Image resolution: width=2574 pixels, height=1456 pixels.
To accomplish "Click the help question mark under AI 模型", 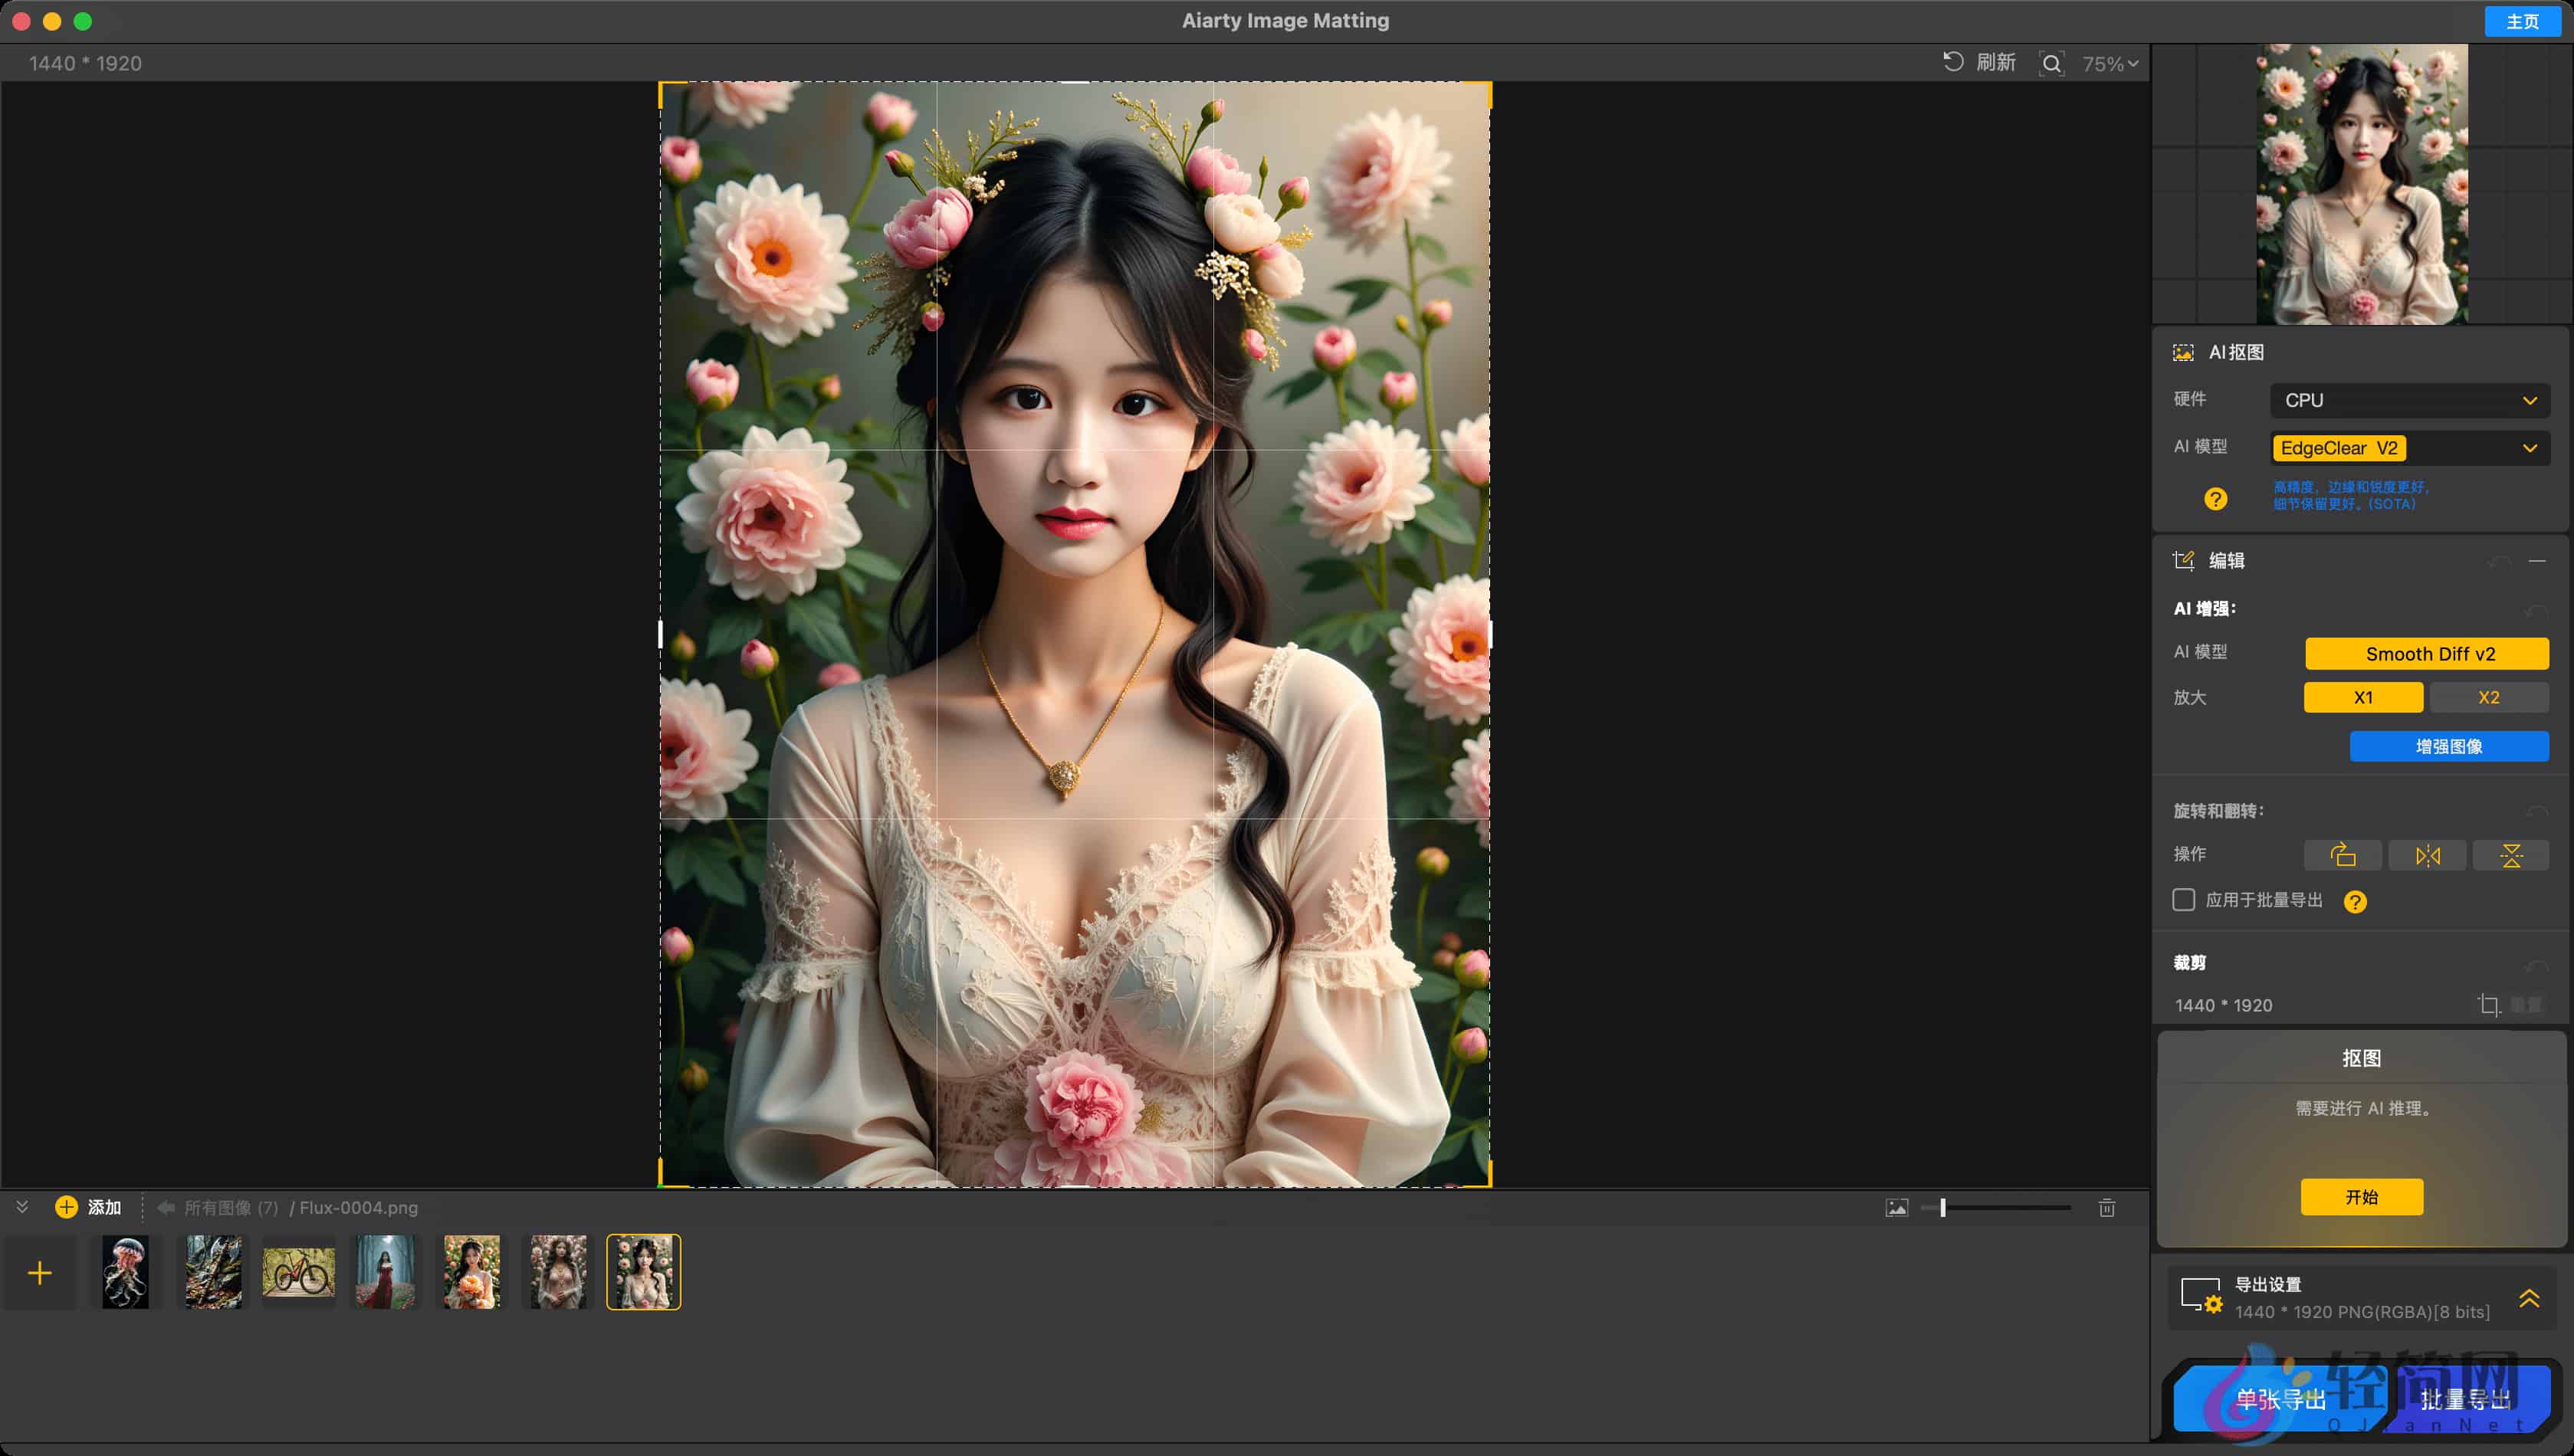I will 2217,498.
